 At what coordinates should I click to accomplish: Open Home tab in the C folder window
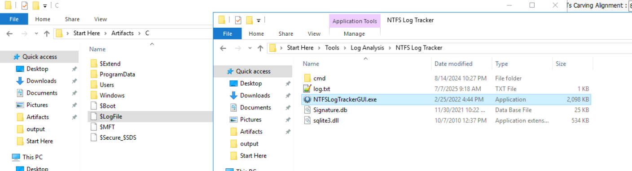tap(43, 19)
